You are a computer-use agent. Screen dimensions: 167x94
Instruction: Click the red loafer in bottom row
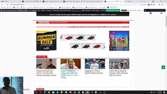(x=97, y=46)
